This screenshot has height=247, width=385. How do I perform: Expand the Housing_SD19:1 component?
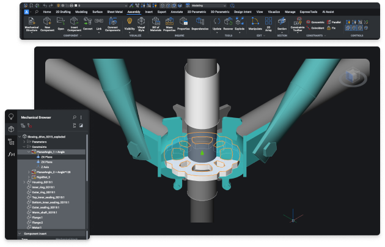[x=24, y=182]
